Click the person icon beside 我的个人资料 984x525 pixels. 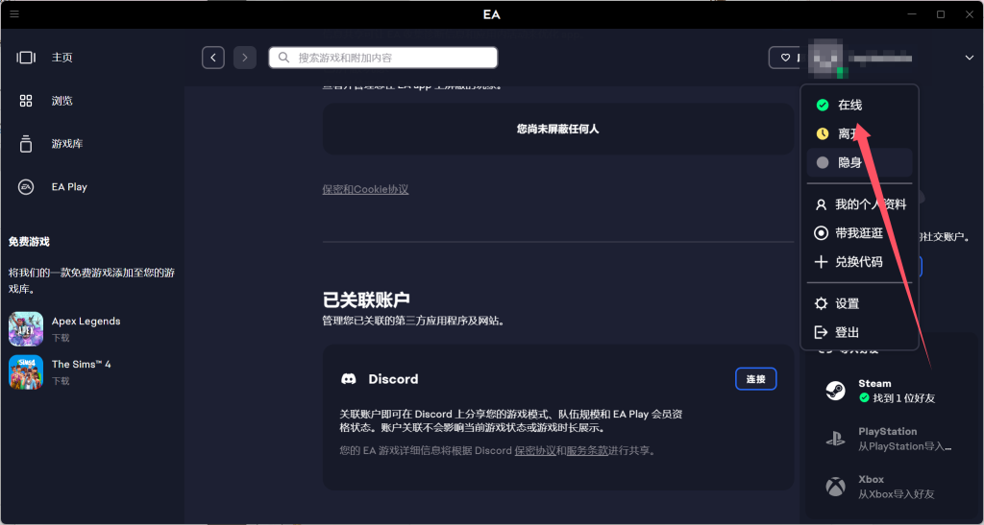click(x=821, y=204)
